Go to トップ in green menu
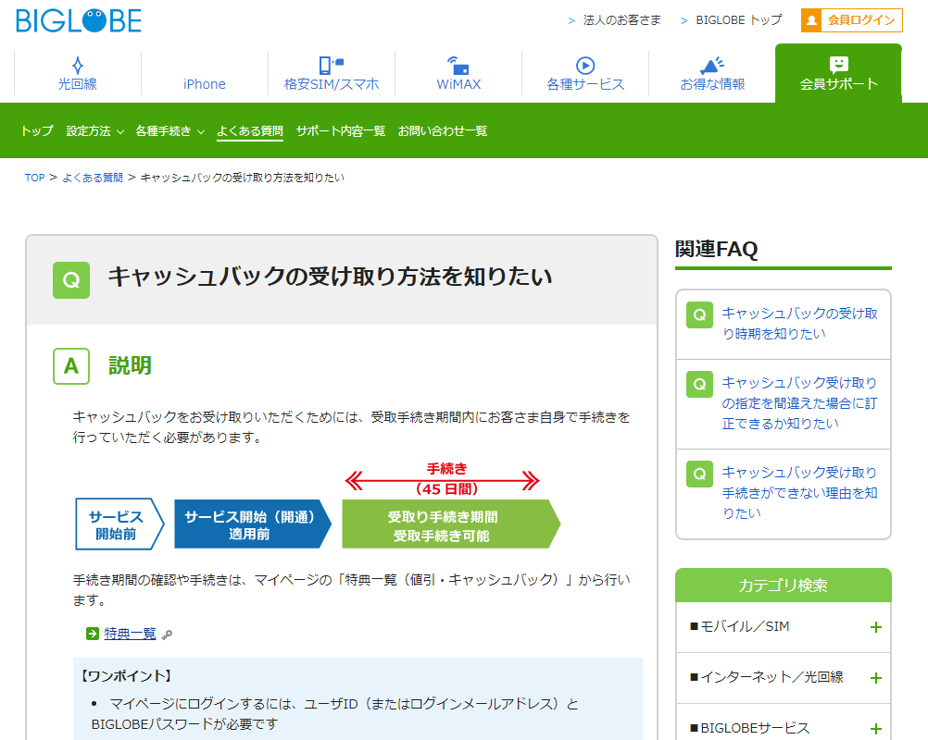The image size is (928, 740). coord(37,130)
